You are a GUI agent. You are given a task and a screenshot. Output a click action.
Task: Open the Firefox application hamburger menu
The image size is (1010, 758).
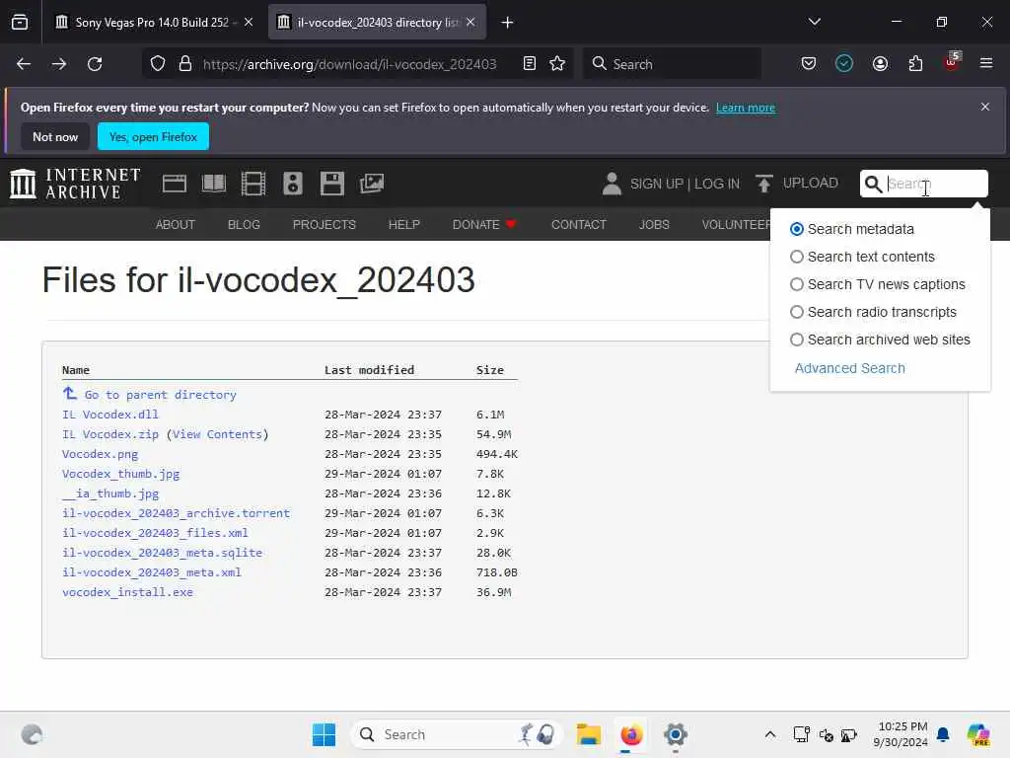986,63
